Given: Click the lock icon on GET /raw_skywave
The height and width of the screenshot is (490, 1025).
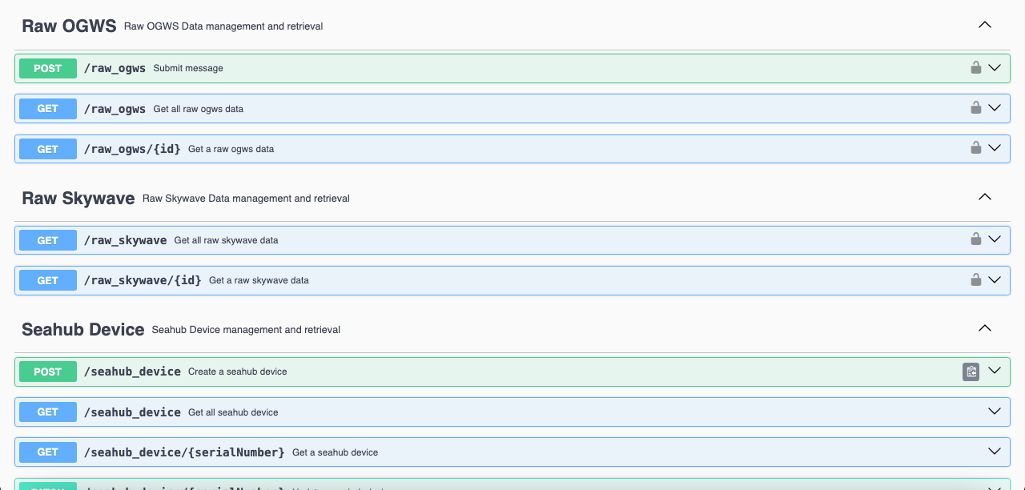Looking at the screenshot, I should (x=975, y=239).
